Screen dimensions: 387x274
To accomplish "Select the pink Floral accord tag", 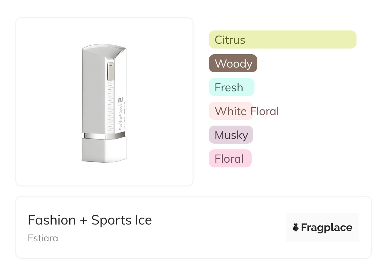I will pyautogui.click(x=230, y=159).
